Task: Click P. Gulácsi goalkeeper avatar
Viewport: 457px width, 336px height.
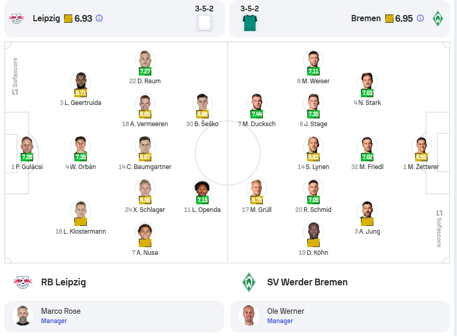Action: pyautogui.click(x=27, y=146)
